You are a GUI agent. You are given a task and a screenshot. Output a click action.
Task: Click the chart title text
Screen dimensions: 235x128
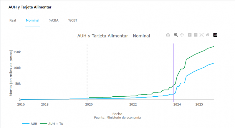(x=114, y=36)
